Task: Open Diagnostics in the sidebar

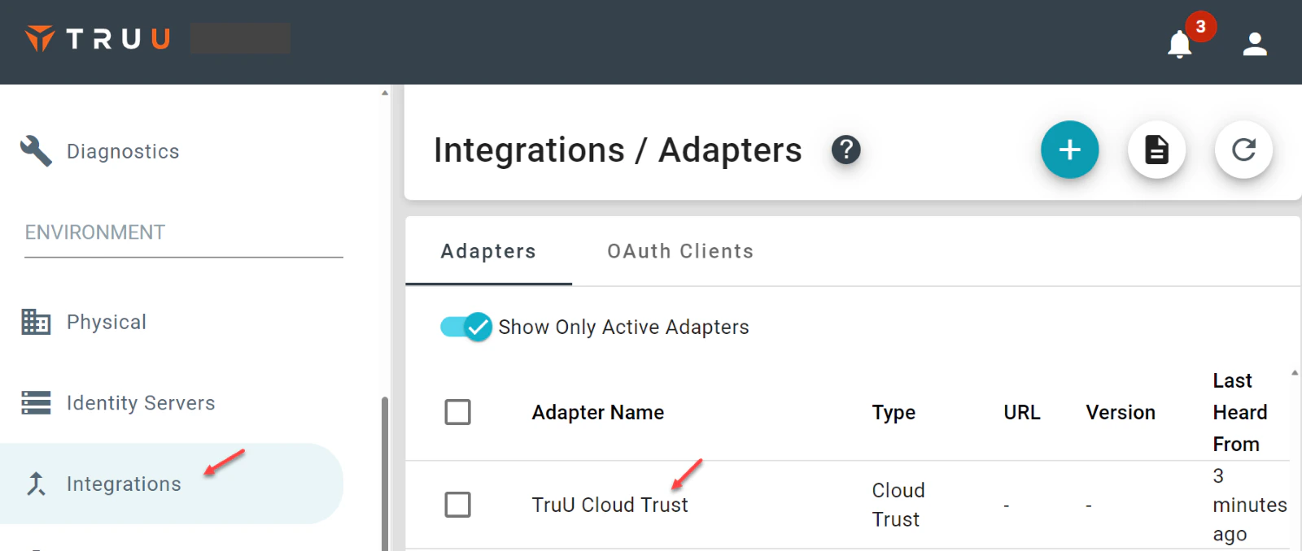Action: click(123, 151)
